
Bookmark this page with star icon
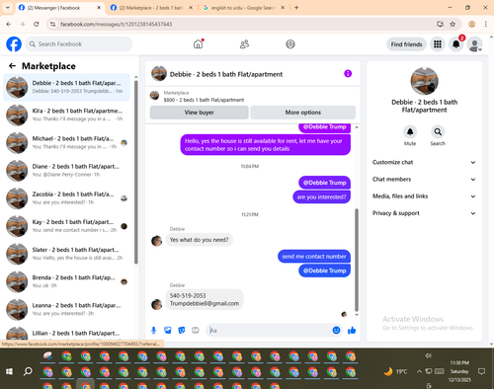453,24
